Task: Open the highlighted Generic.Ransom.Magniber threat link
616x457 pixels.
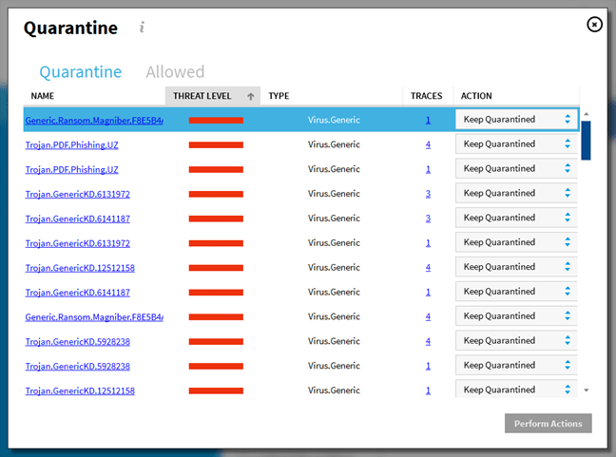Action: 93,120
